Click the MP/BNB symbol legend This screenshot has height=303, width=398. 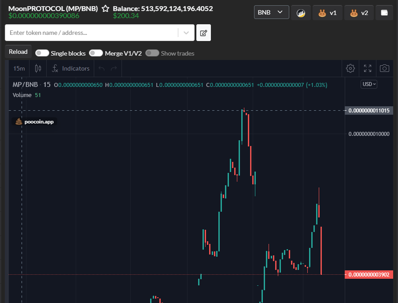click(x=25, y=85)
